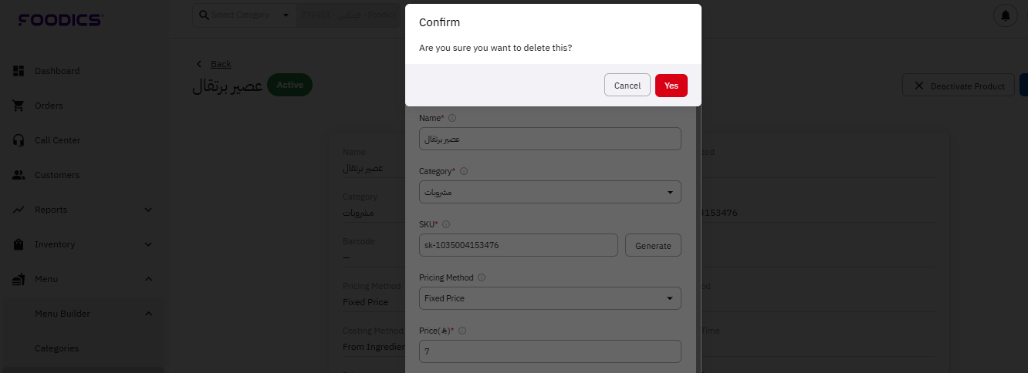Confirm deletion with the Yes button
Viewport: 1028px width, 373px height.
(671, 86)
